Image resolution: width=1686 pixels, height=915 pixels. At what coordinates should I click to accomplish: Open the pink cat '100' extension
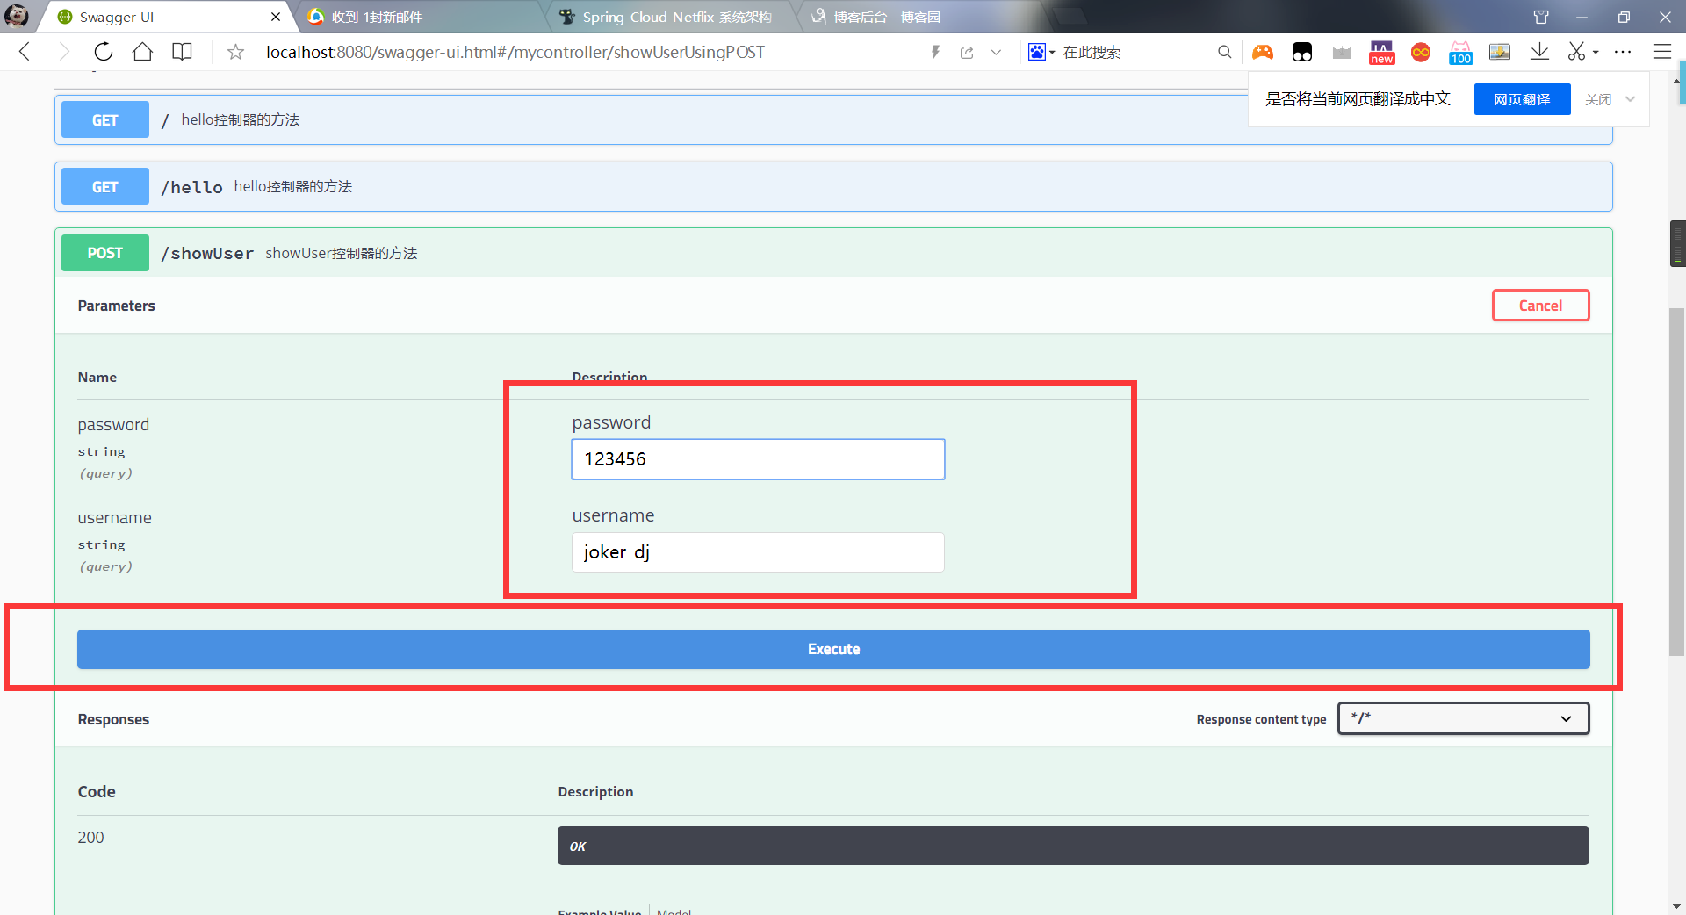click(1460, 53)
